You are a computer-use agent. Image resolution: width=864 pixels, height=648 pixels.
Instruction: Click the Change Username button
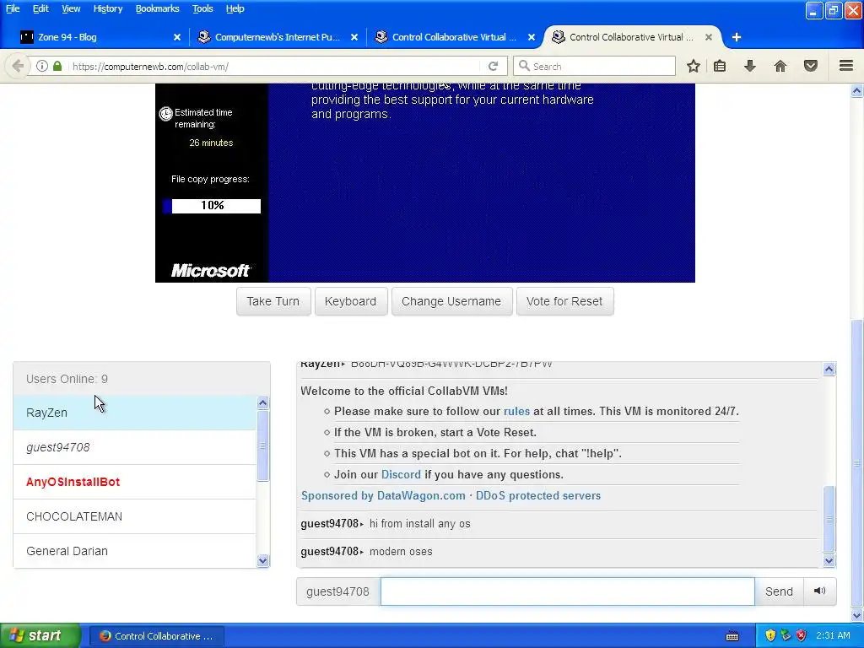click(x=452, y=301)
